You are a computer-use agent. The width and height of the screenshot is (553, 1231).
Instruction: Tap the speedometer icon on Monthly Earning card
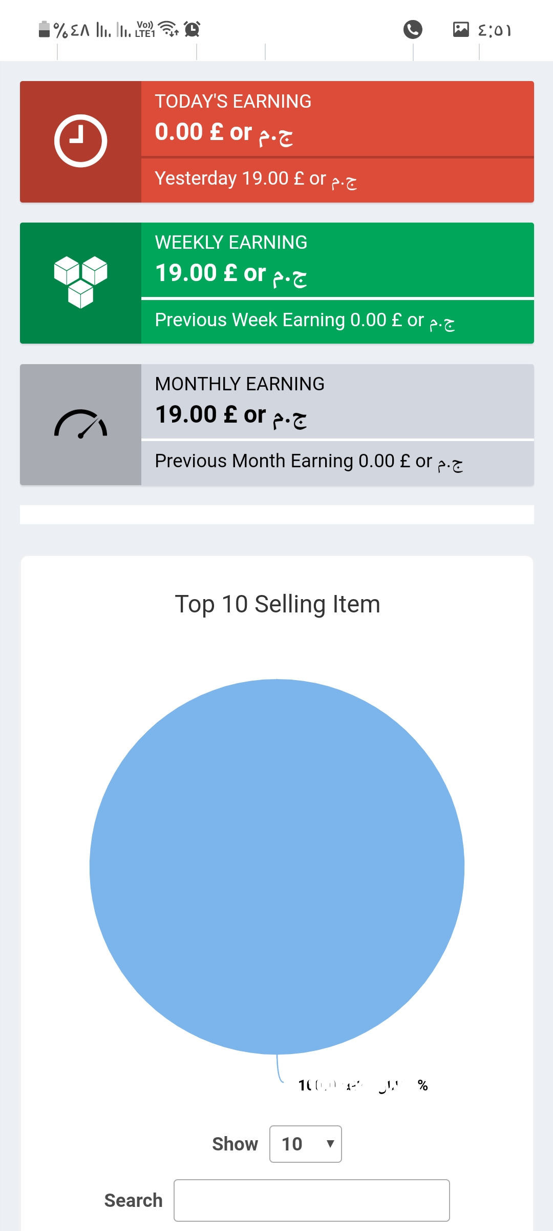pyautogui.click(x=80, y=424)
